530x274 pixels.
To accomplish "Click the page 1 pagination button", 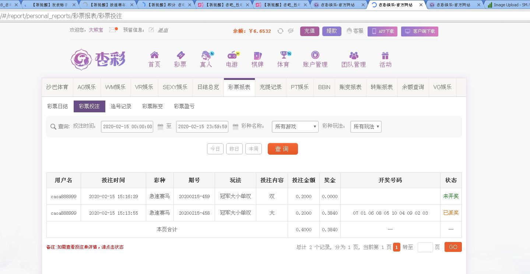I will [x=397, y=247].
